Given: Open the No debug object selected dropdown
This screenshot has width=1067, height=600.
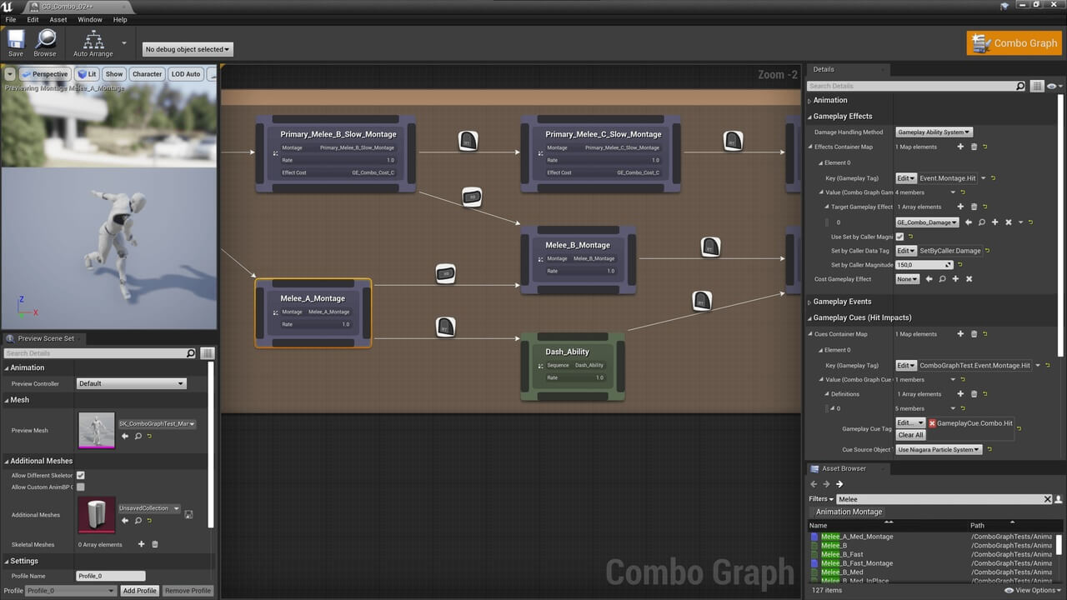Looking at the screenshot, I should [186, 48].
